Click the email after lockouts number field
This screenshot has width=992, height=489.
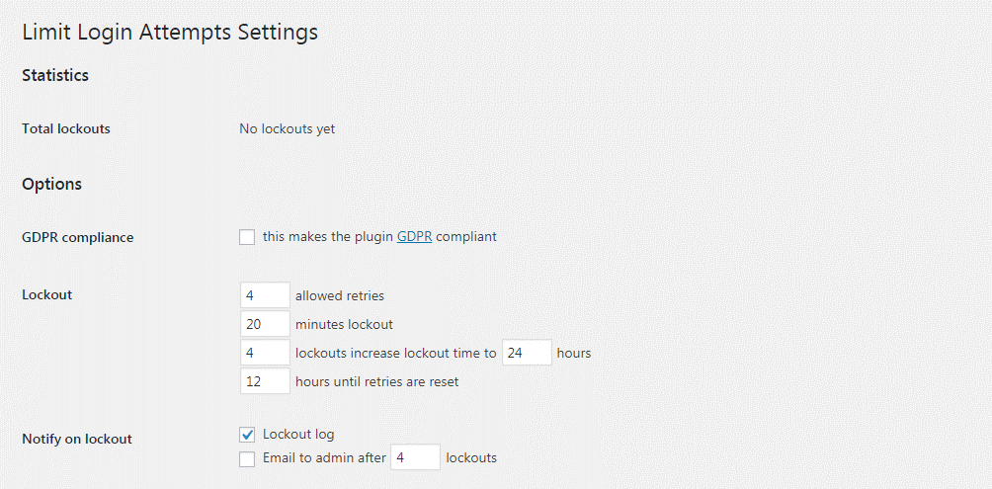[415, 457]
